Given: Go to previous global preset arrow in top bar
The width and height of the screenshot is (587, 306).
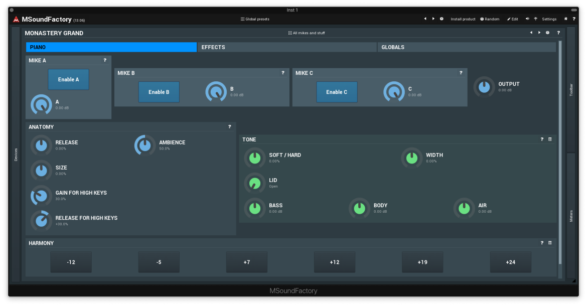Looking at the screenshot, I should [x=425, y=19].
